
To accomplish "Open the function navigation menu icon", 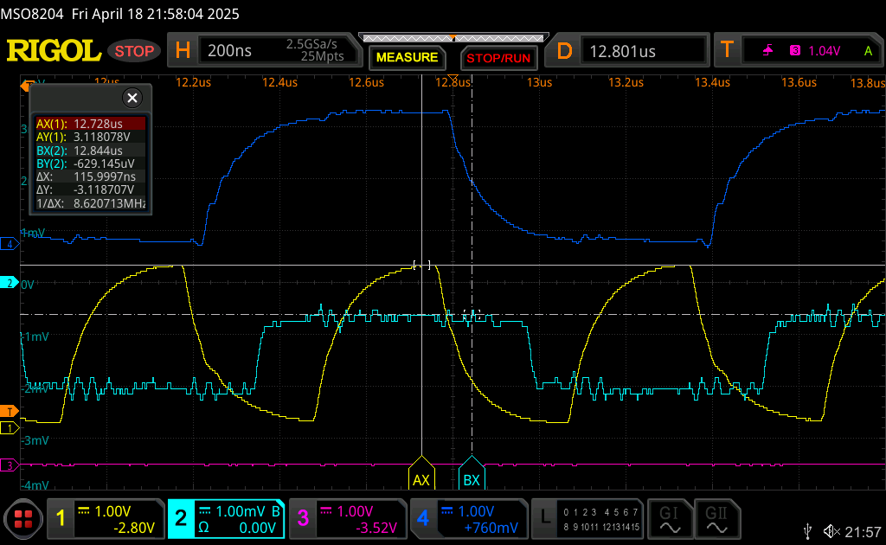I will click(23, 519).
